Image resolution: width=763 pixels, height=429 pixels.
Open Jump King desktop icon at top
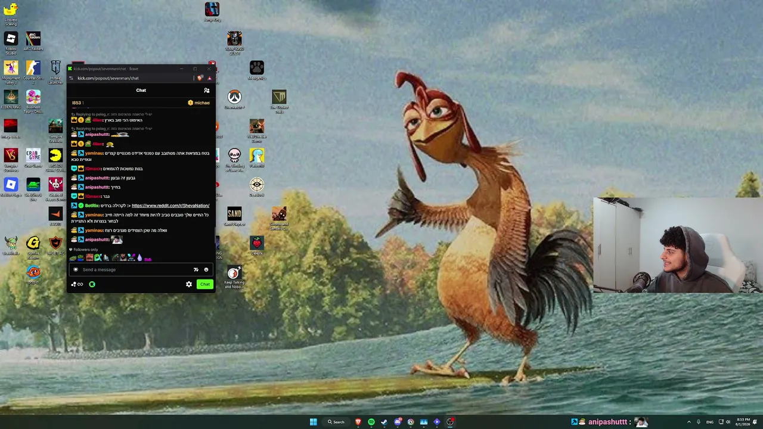tap(212, 11)
